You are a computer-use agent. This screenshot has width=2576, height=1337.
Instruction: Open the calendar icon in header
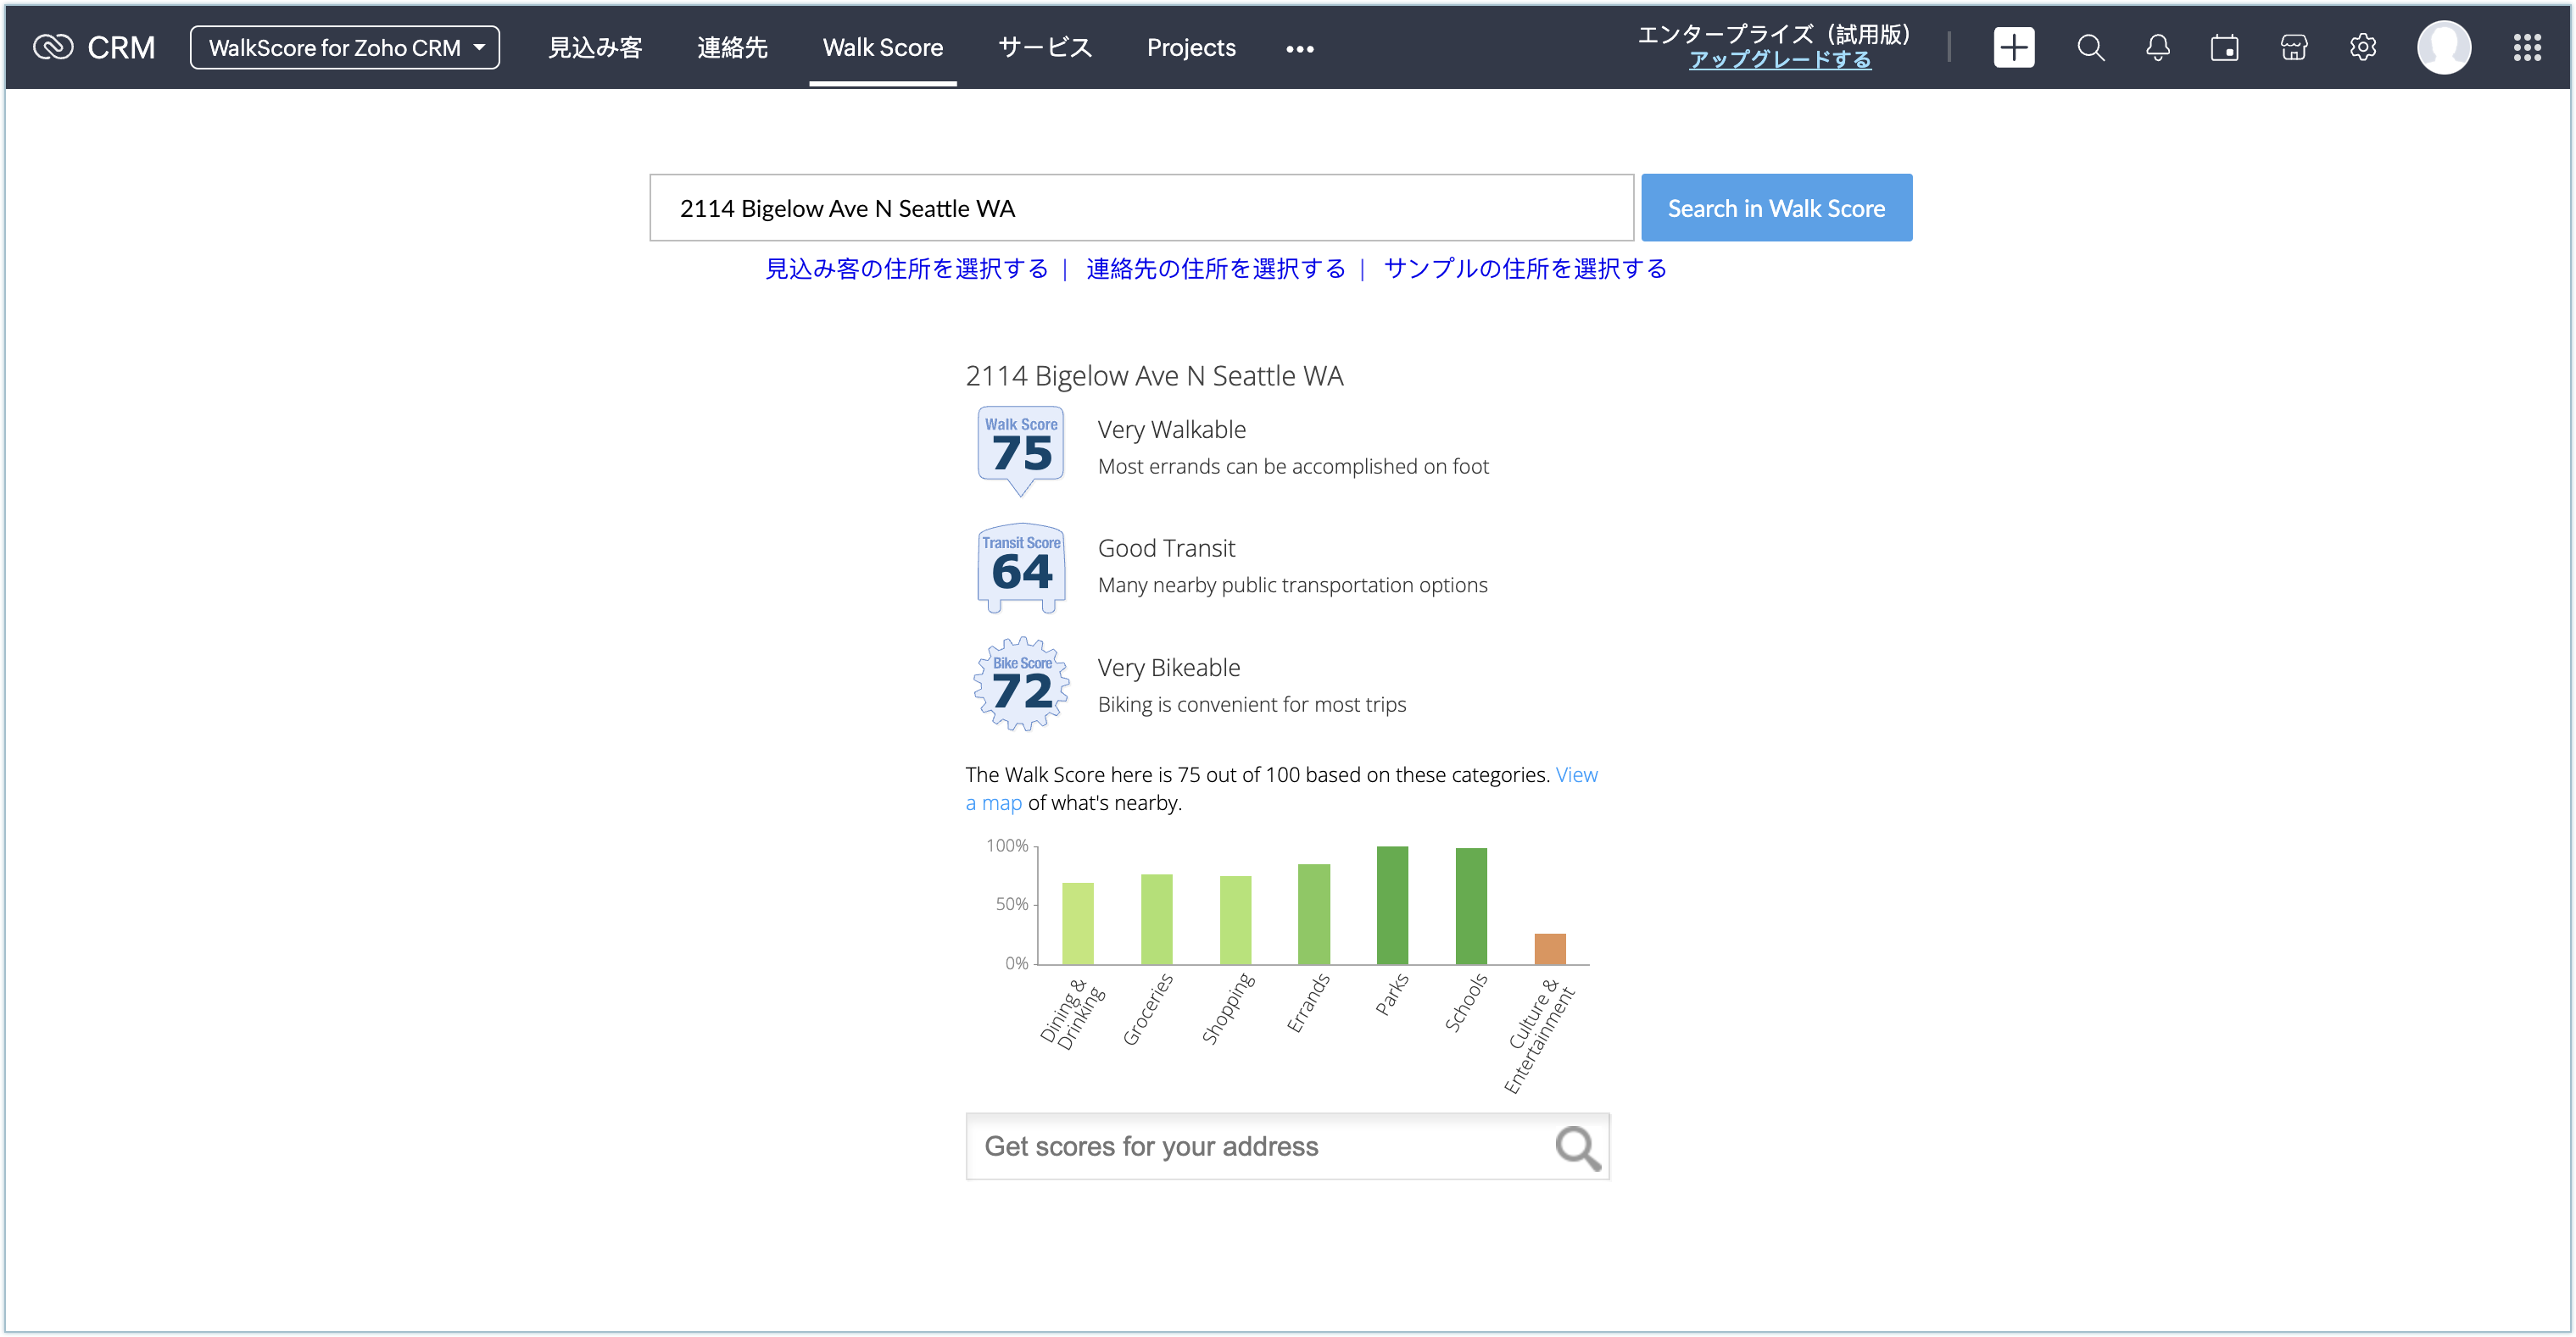click(x=2224, y=47)
